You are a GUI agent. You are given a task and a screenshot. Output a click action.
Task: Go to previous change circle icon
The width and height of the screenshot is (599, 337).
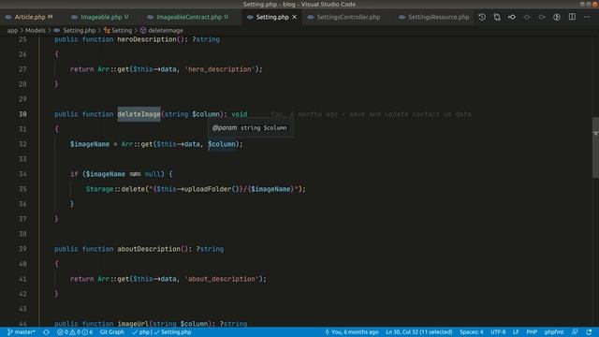coord(527,17)
